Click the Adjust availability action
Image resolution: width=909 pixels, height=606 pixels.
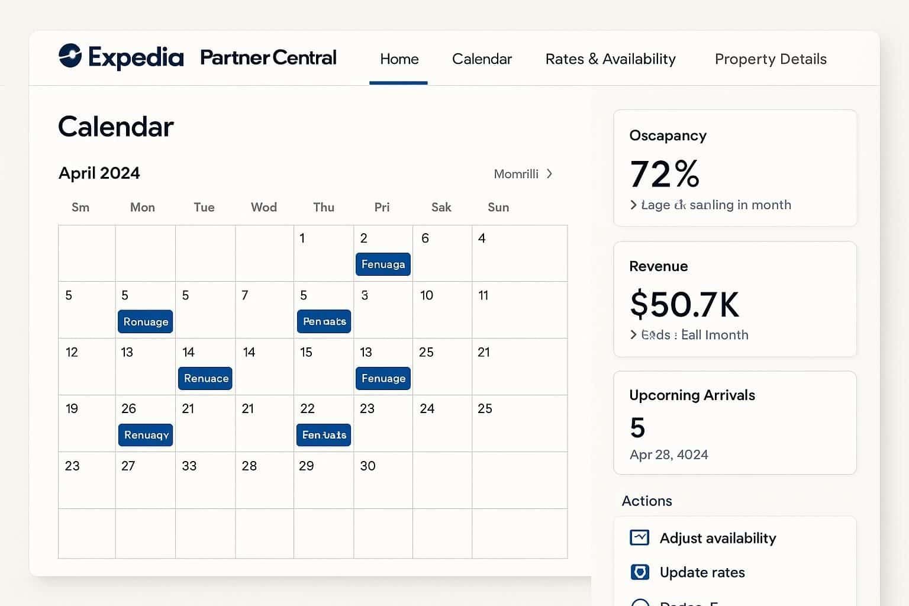pos(718,538)
